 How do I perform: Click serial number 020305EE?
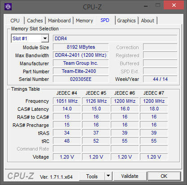[81, 79]
